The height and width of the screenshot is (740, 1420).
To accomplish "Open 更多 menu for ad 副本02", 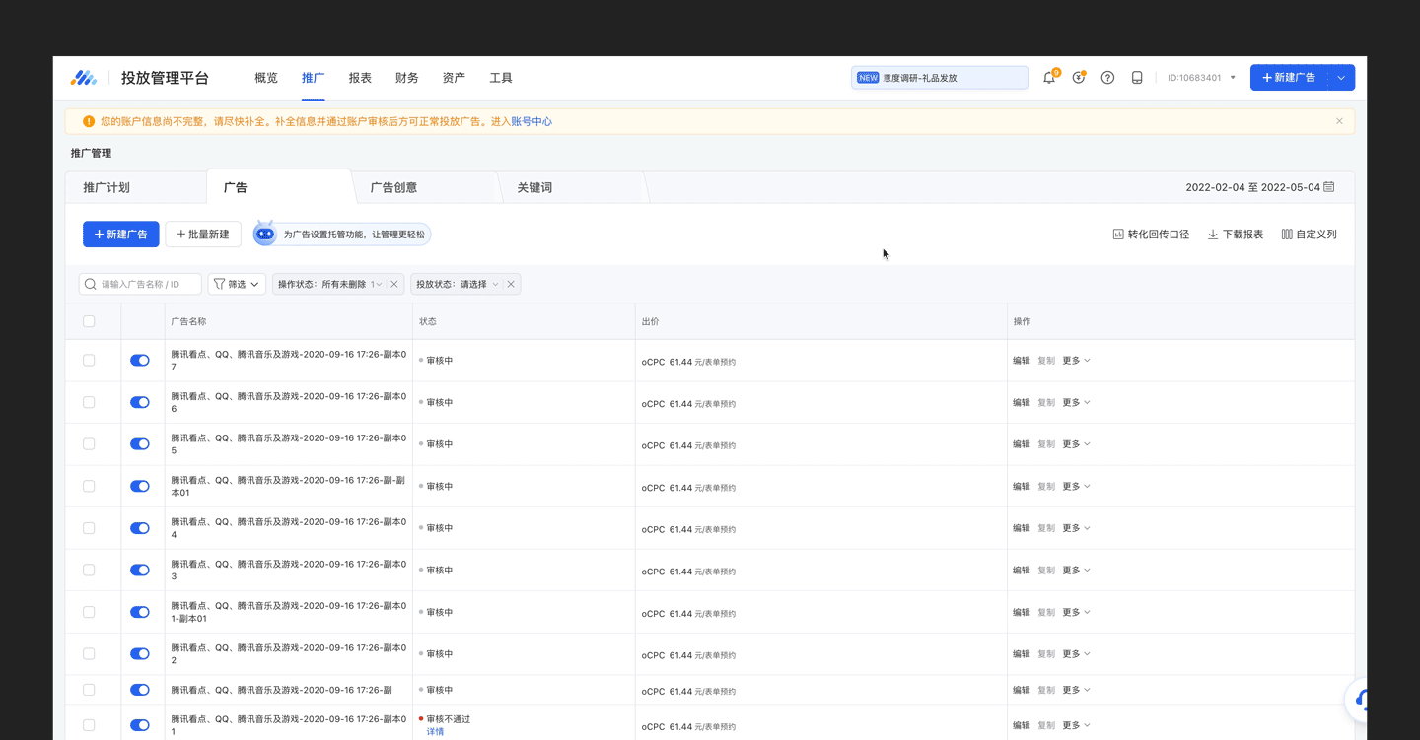I will tap(1076, 654).
